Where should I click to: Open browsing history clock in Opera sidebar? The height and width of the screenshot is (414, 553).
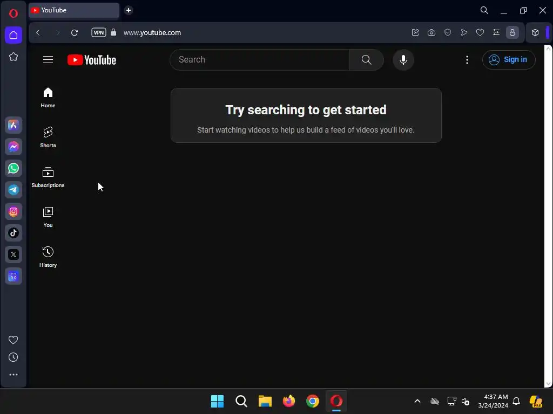(14, 357)
